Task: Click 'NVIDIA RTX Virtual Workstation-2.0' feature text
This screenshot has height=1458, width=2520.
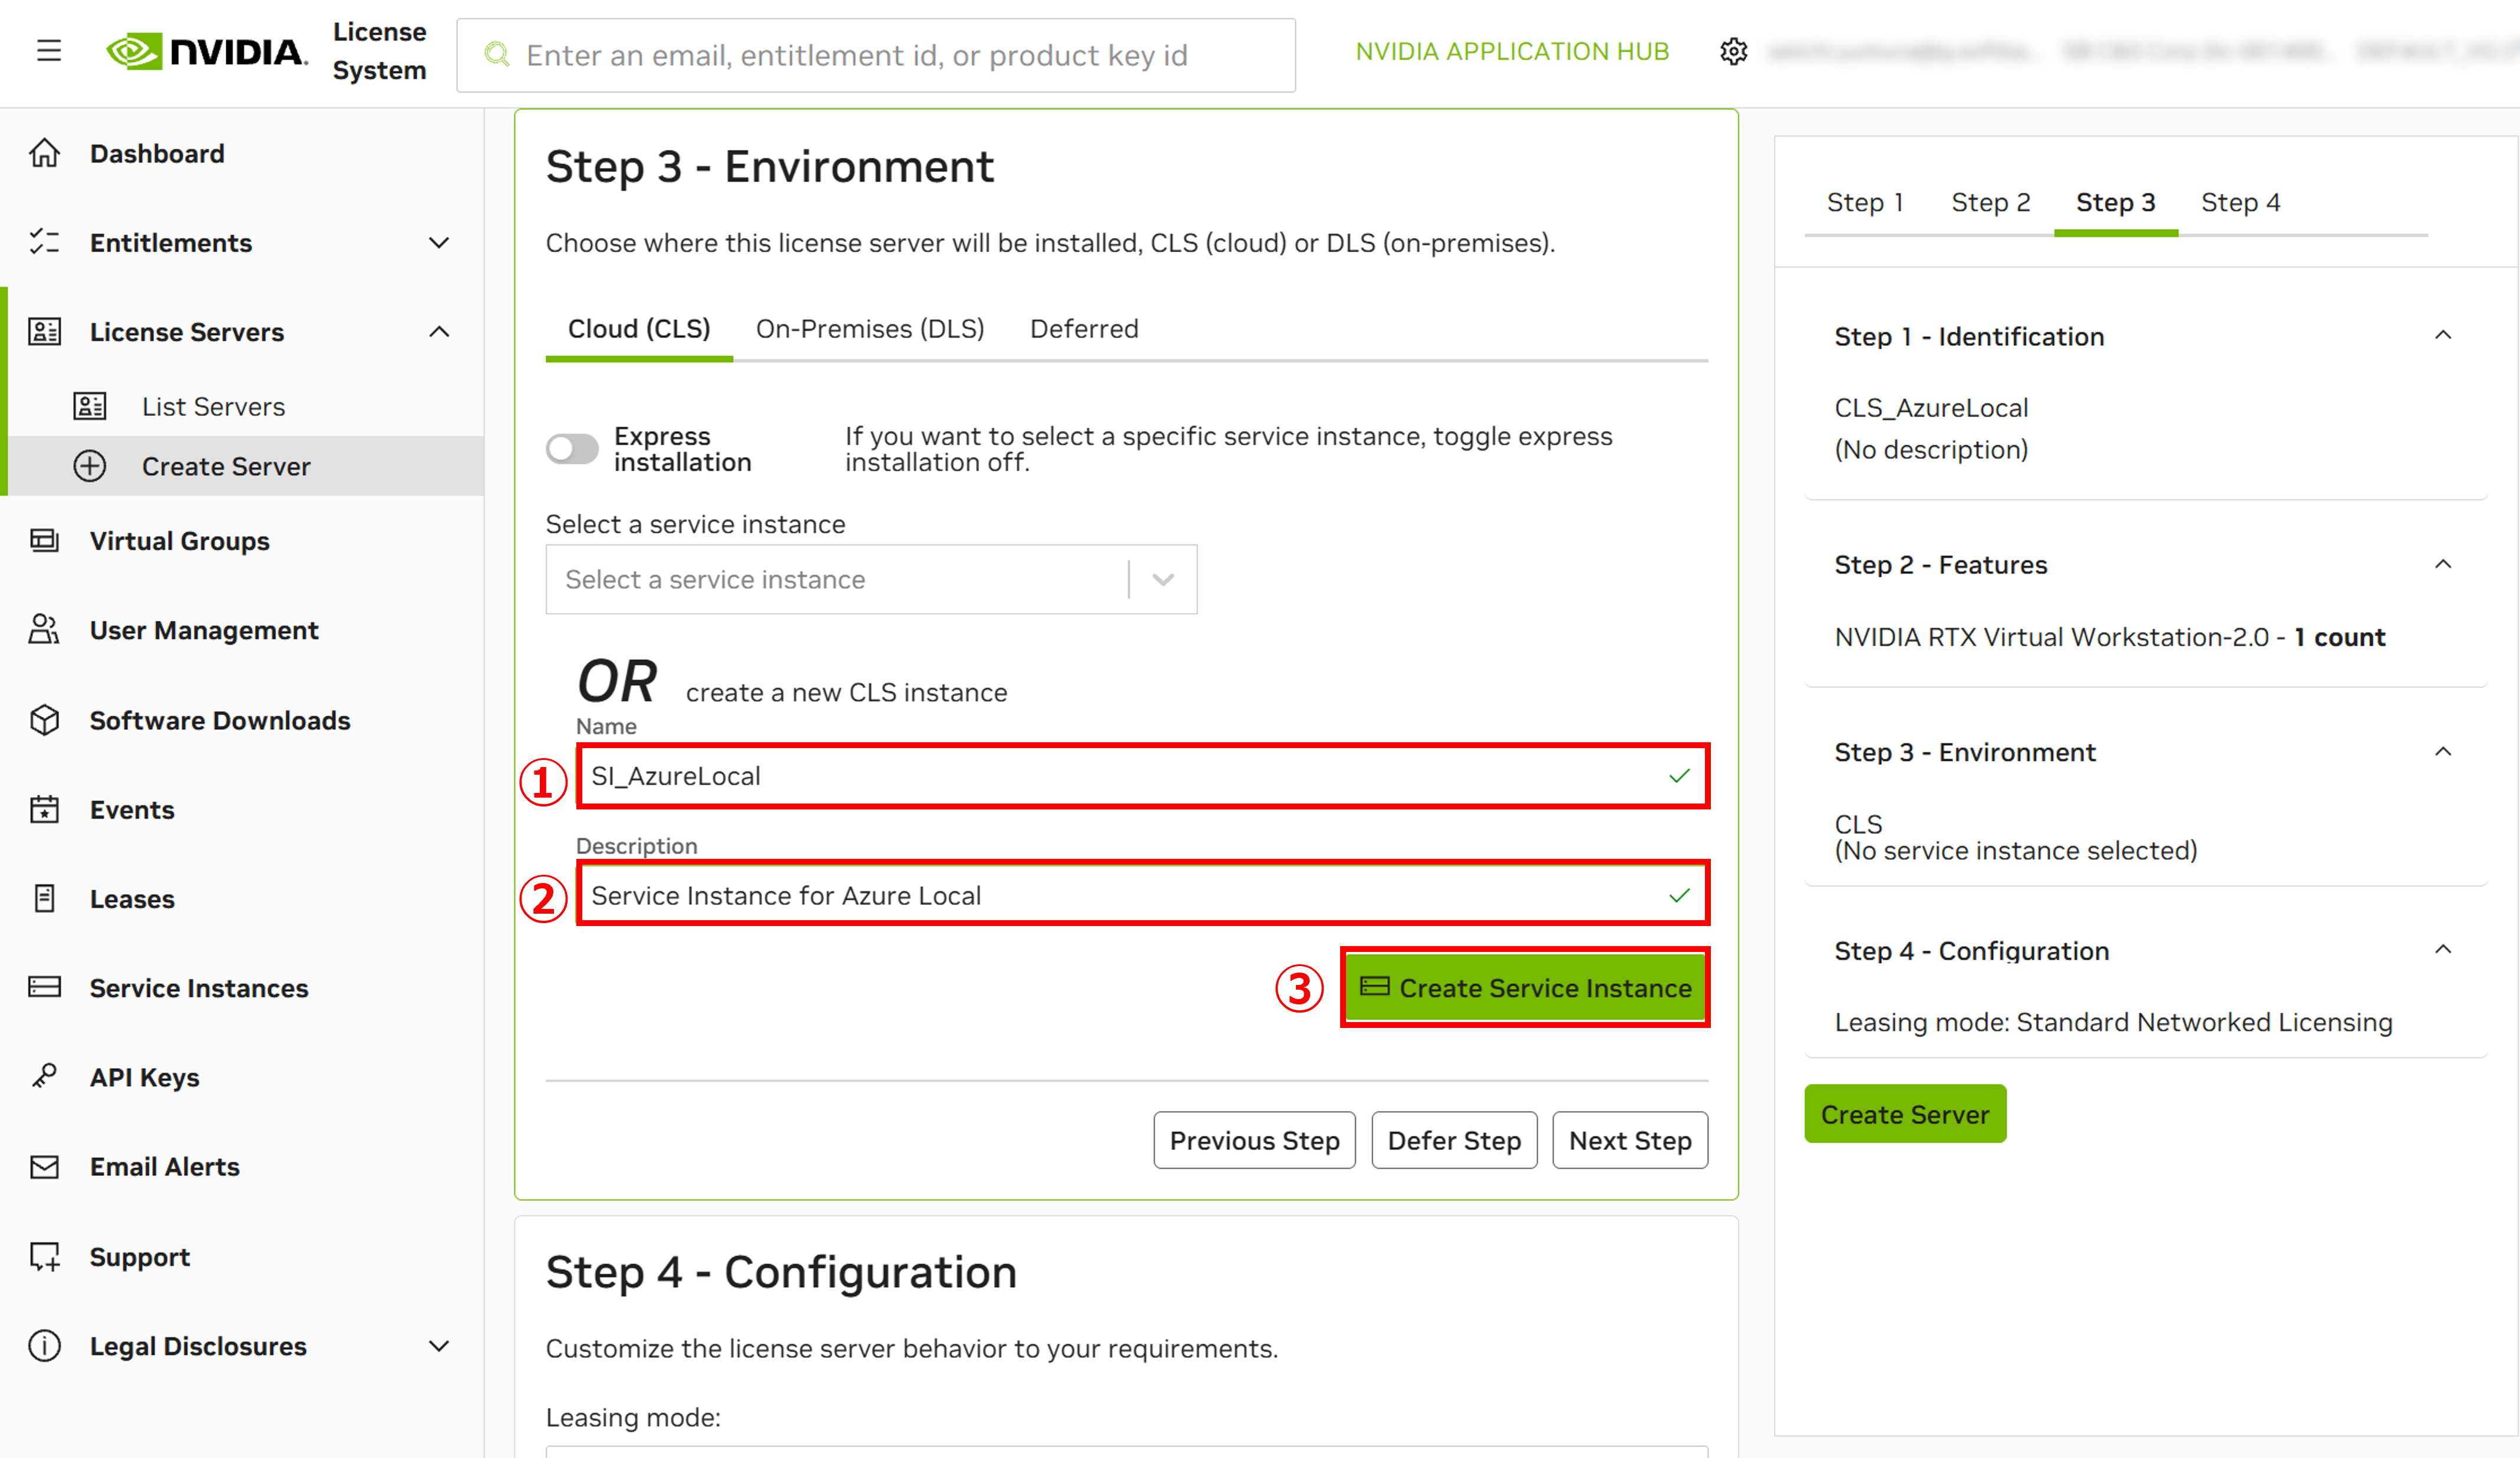Action: pos(2052,637)
